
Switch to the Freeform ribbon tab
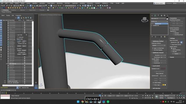click(14, 10)
